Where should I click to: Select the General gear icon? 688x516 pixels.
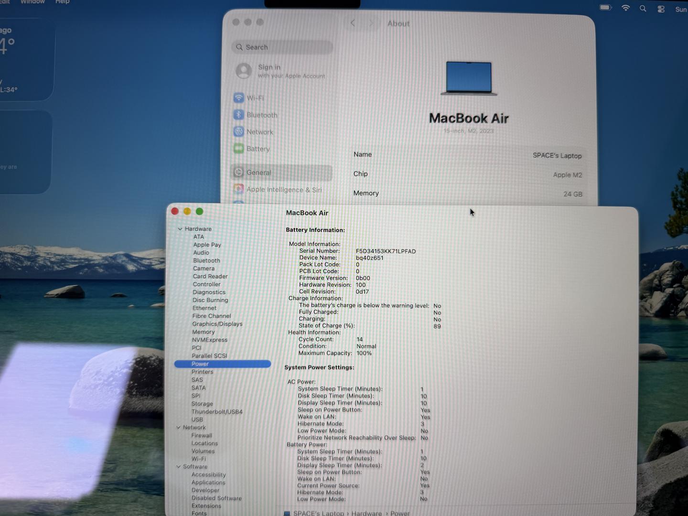(238, 172)
